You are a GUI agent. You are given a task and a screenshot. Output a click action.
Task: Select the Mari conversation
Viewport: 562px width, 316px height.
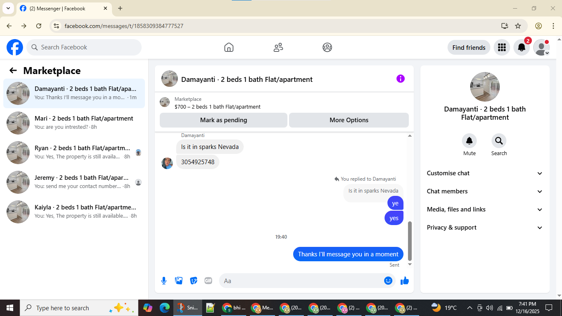point(74,123)
